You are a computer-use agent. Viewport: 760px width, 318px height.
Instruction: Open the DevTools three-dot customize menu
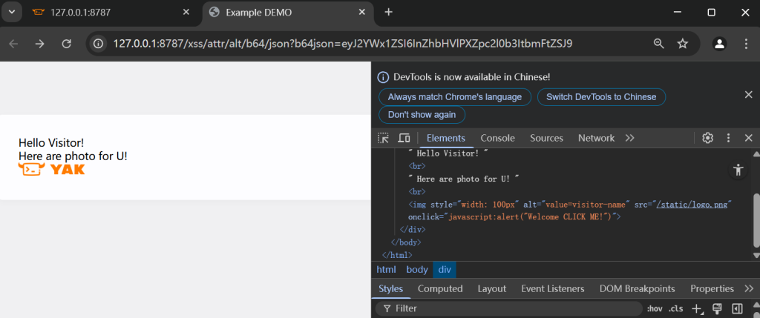point(728,138)
